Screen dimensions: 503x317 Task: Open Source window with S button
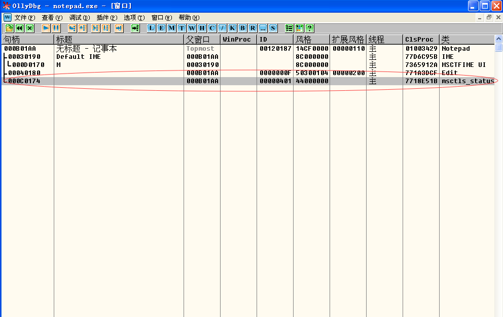click(273, 28)
